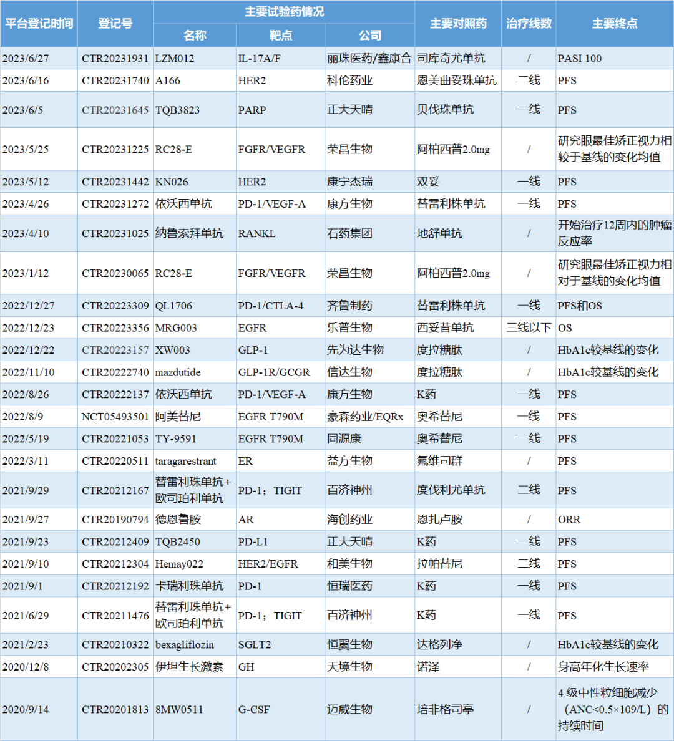Select the date 2023/6/16
Image resolution: width=674 pixels, height=741 pixels.
click(26, 81)
